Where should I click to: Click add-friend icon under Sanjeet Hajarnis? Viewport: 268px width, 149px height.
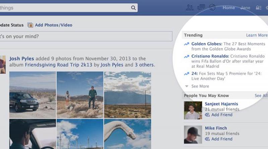pos(207,115)
